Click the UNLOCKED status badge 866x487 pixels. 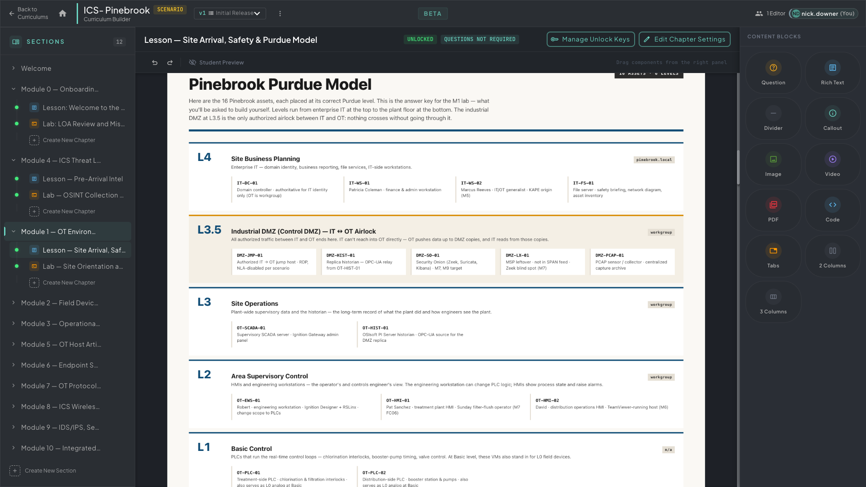point(420,40)
